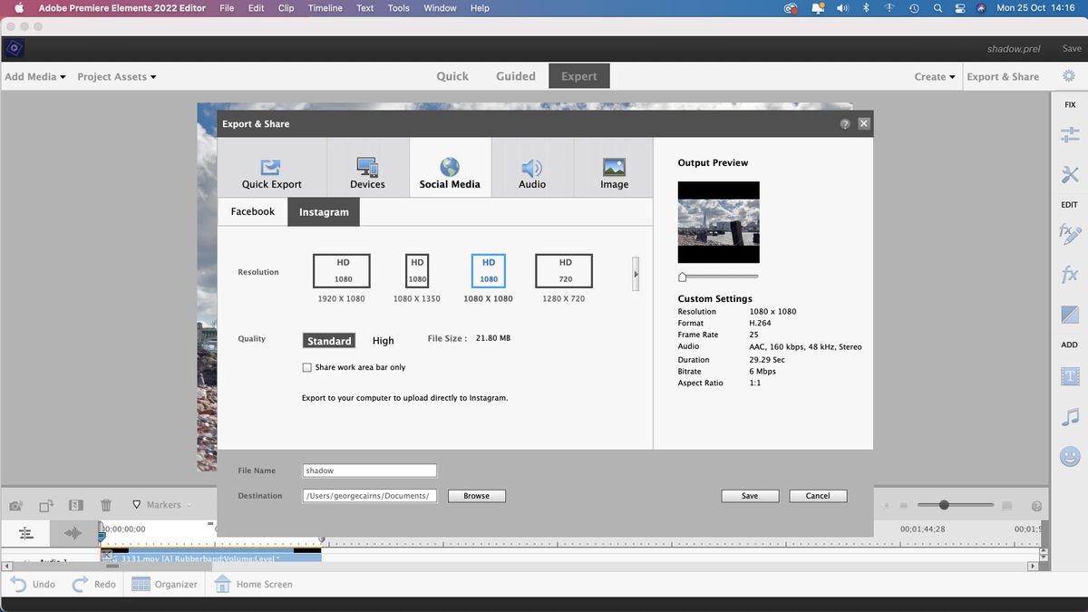Click the Save link next to shadow.prel
This screenshot has width=1088, height=612.
tap(1072, 49)
